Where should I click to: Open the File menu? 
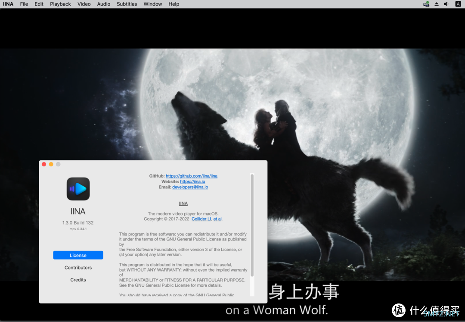coord(24,4)
